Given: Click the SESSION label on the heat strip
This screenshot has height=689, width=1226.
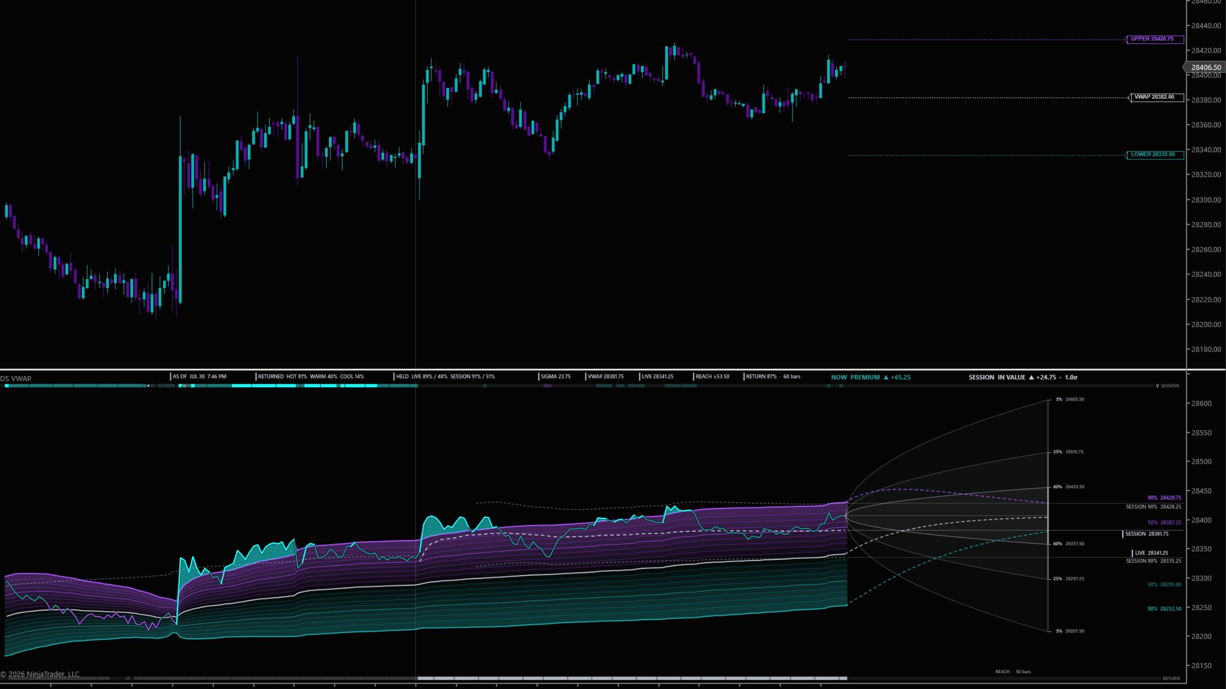Looking at the screenshot, I should (x=1169, y=386).
